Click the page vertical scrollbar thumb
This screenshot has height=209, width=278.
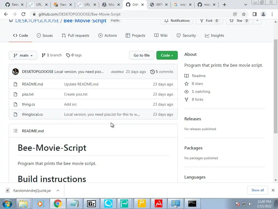(x=276, y=86)
